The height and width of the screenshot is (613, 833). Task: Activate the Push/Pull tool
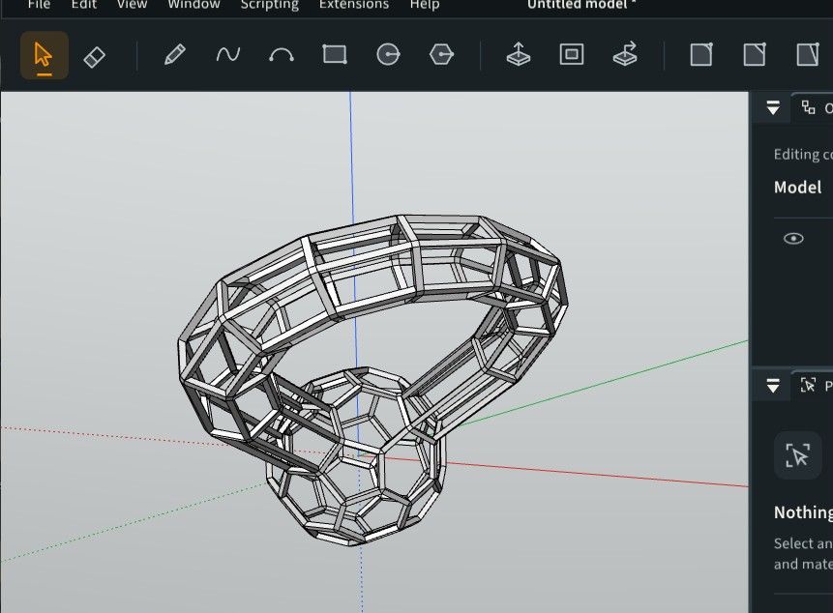tap(519, 54)
